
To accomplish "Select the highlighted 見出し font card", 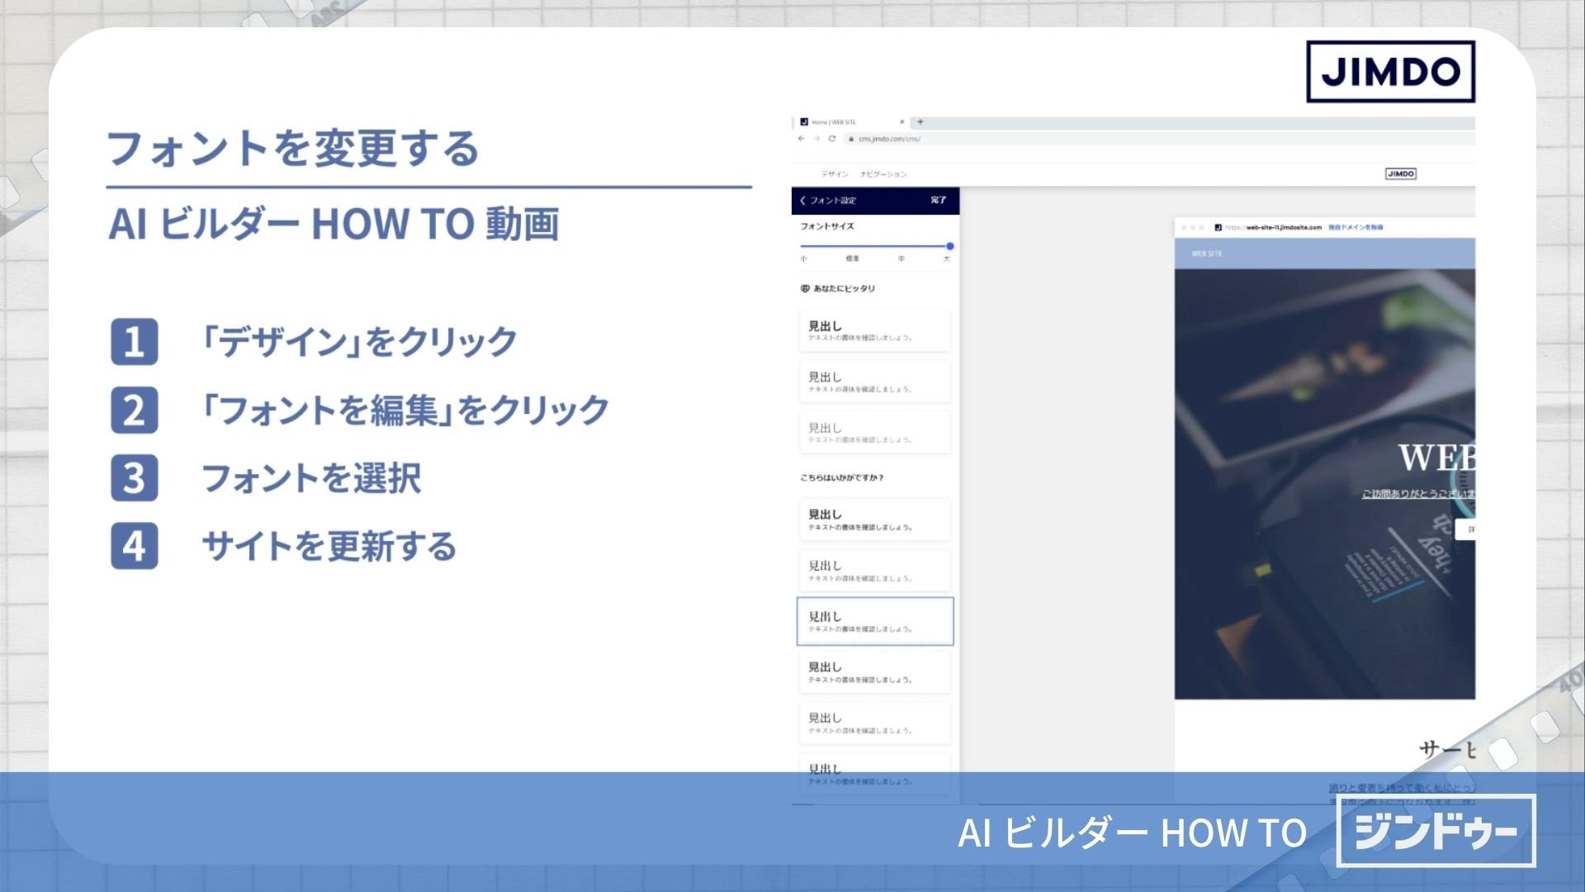I will click(873, 621).
